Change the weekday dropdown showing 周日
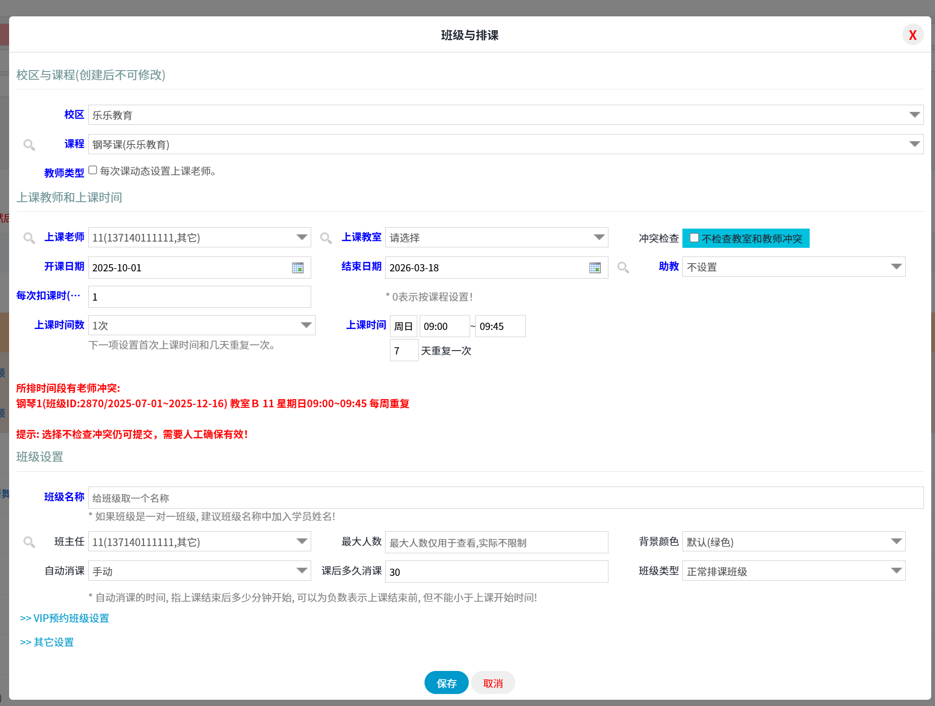 click(404, 326)
